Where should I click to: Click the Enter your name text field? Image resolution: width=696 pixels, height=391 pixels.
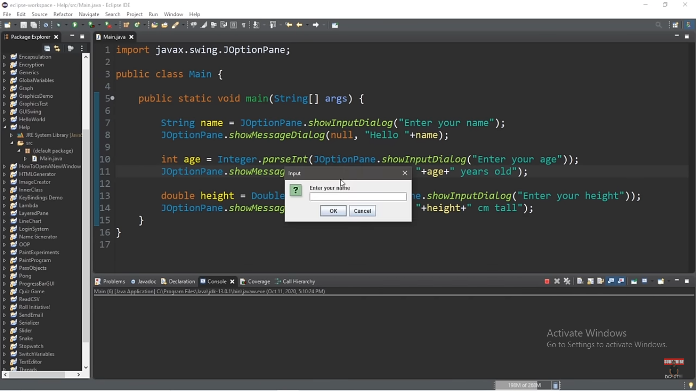(358, 197)
